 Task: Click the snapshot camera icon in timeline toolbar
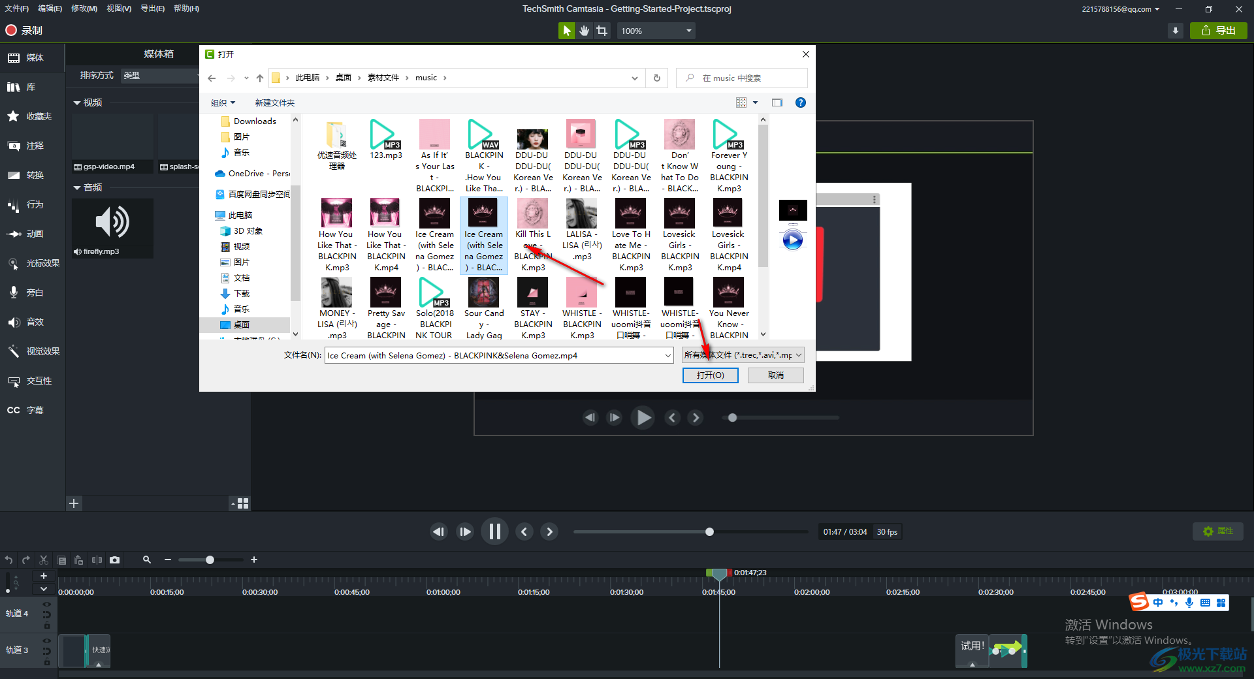(x=115, y=560)
